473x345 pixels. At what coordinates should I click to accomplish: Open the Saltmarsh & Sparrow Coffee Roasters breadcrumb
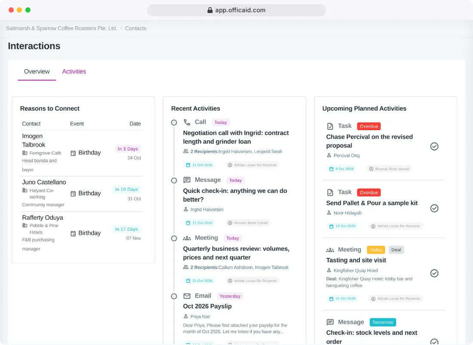tap(61, 28)
